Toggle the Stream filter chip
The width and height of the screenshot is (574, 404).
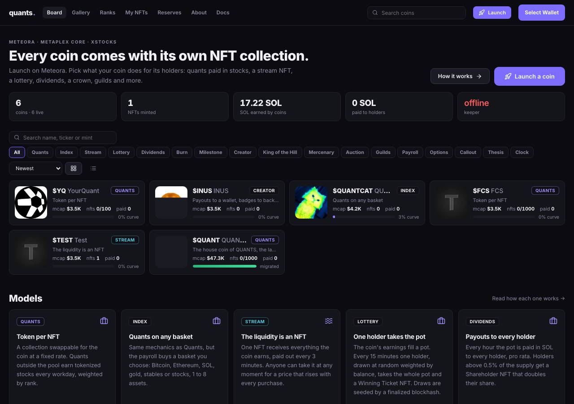(x=93, y=152)
